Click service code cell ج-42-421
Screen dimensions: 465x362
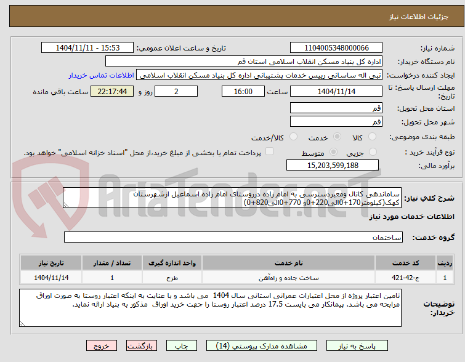tap(405, 278)
